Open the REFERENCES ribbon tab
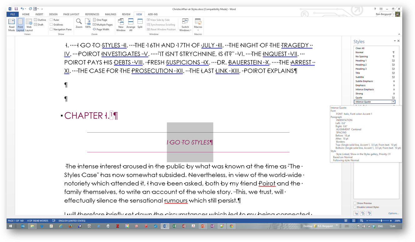Viewport: 415px width, 242px height. point(92,14)
